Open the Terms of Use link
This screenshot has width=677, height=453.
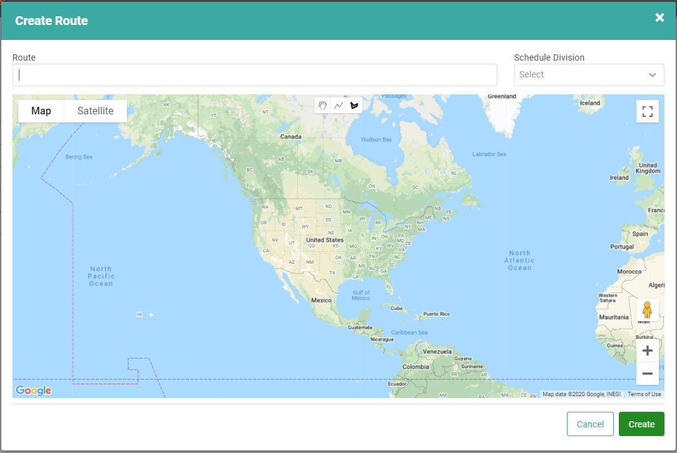point(644,394)
